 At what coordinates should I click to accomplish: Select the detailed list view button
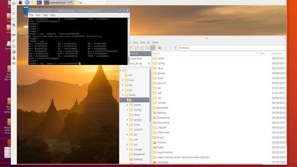coord(153,48)
